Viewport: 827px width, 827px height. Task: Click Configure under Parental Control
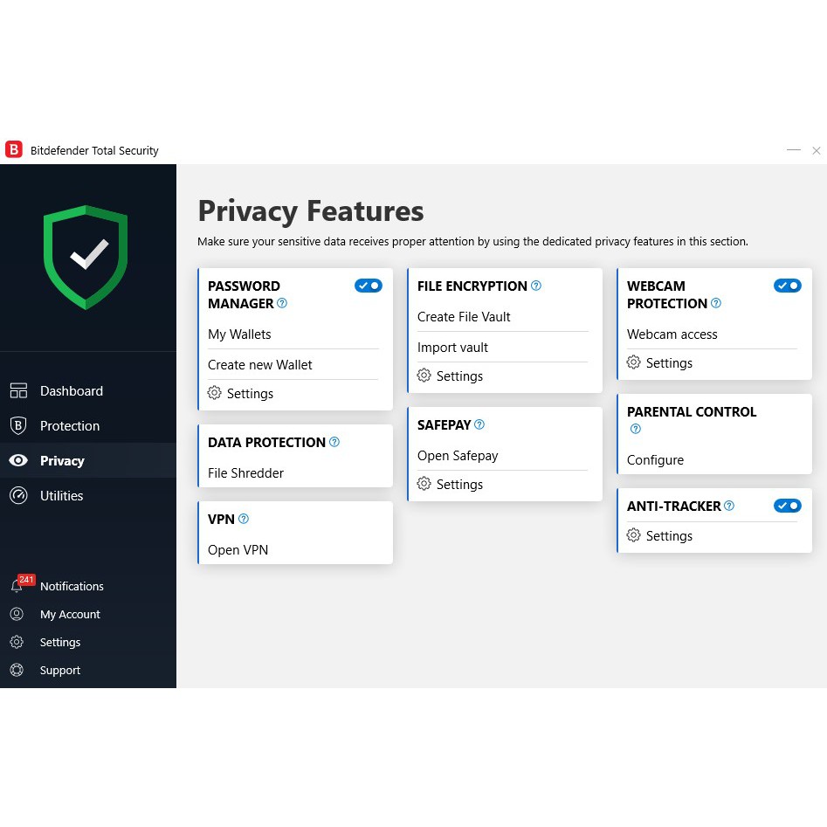point(655,460)
